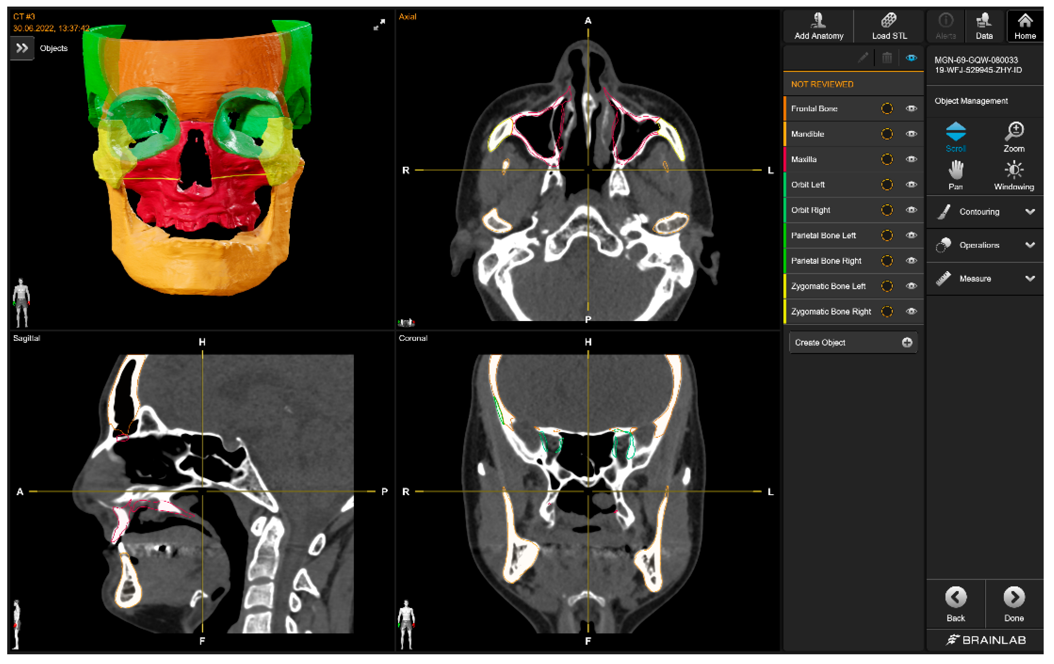Maximize the 3D view with expand arrows
Viewport: 1054px width, 664px height.
[x=379, y=24]
